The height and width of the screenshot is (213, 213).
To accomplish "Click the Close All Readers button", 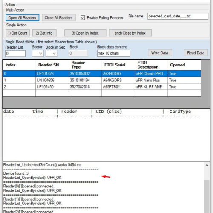I will 58,18.
